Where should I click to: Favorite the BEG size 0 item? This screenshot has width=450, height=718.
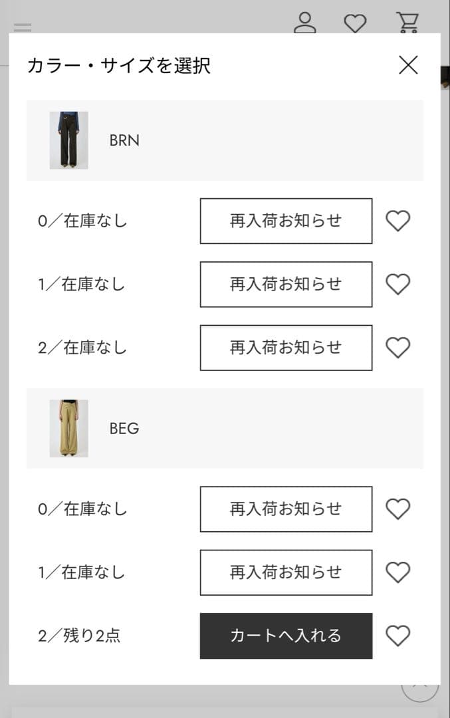pyautogui.click(x=397, y=509)
